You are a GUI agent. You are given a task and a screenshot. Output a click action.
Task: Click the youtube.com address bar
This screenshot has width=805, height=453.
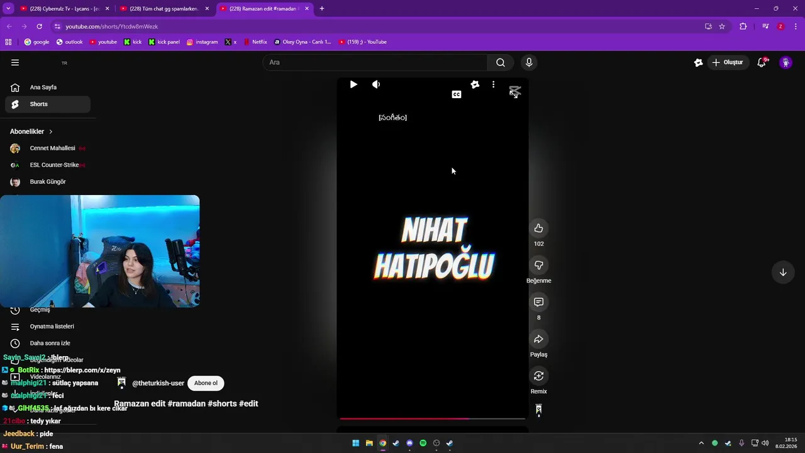click(377, 26)
